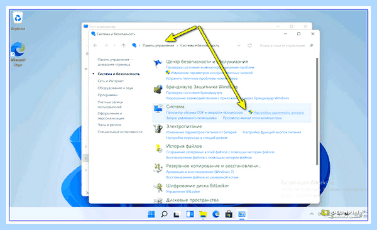Select Программы in sidebar
The height and width of the screenshot is (230, 377).
pos(107,95)
